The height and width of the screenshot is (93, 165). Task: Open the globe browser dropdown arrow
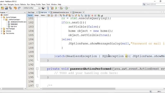(45, 8)
